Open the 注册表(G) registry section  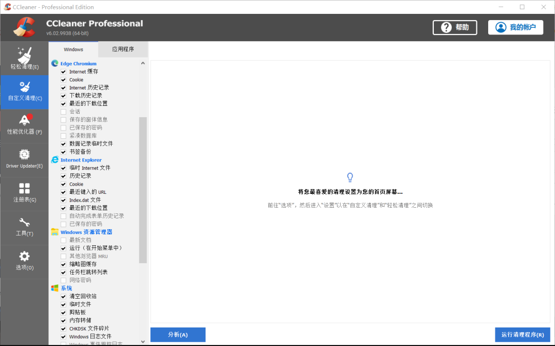click(25, 194)
